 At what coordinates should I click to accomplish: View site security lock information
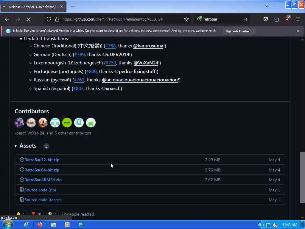click(57, 19)
